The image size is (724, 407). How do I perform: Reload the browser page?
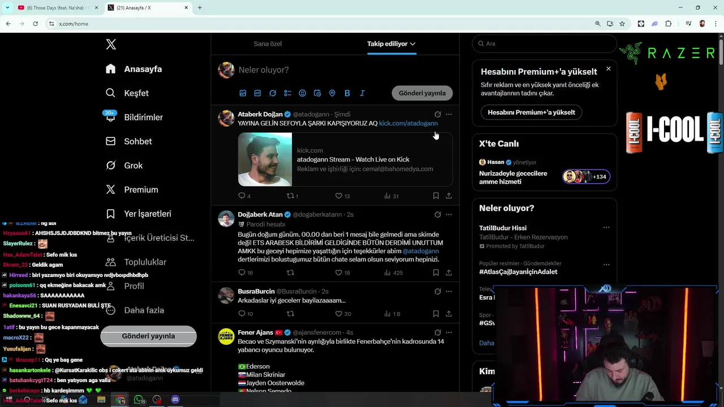[x=35, y=24]
